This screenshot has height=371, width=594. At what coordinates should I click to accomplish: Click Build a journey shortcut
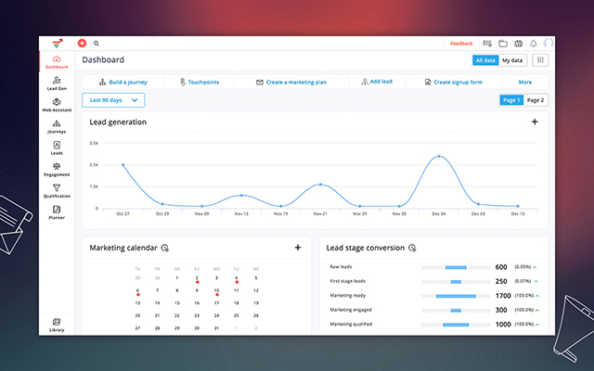click(123, 83)
